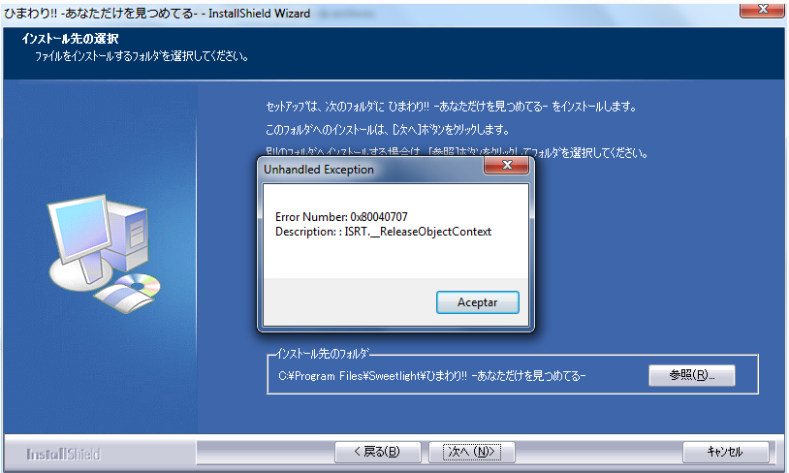Viewport: 789px width, 473px height.
Task: Click the Aceptar button in error dialog
Action: pos(477,302)
